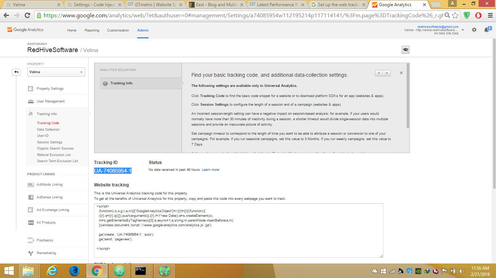Click the green shield extension icon
Image resolution: width=496 pixels, height=278 pixels.
pyautogui.click(x=467, y=16)
